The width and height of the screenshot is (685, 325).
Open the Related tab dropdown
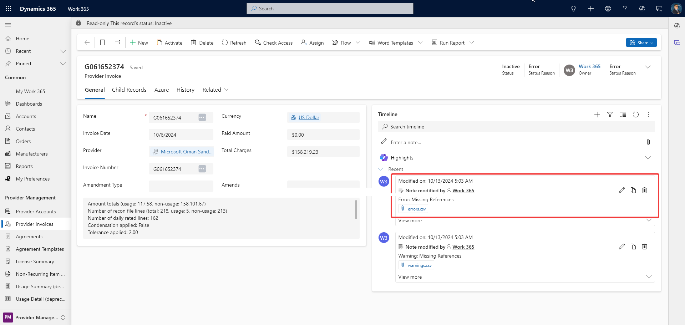(x=215, y=90)
